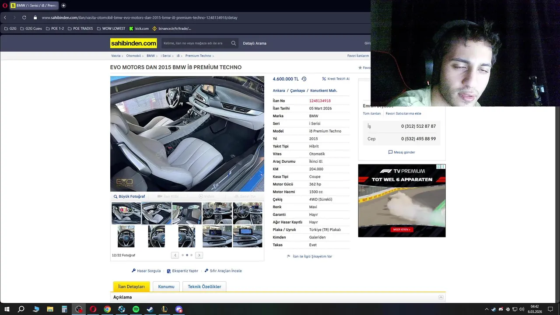Open the Opera menu icon

click(x=5, y=5)
